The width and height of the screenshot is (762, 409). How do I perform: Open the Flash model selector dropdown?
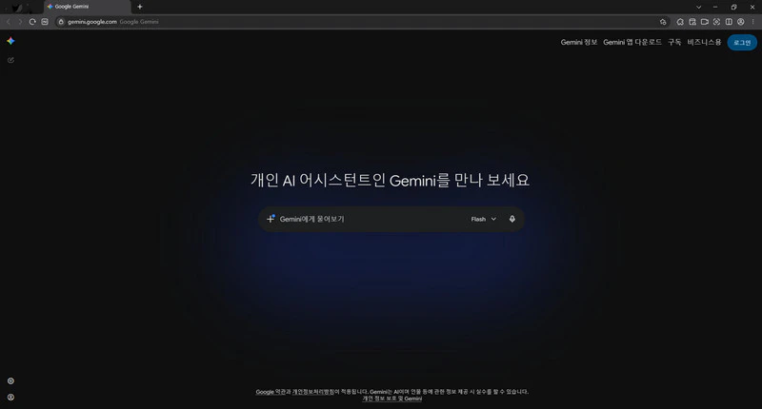(484, 220)
